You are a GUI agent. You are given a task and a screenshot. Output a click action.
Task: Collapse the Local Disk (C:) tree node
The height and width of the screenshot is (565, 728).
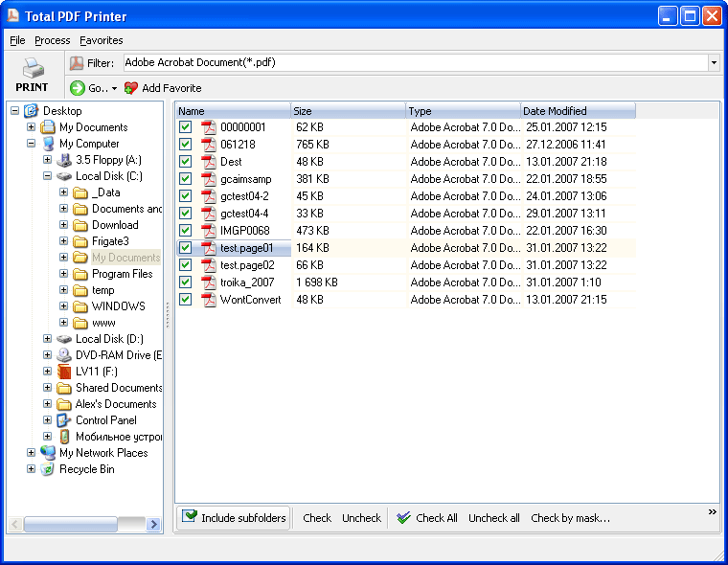pos(48,176)
